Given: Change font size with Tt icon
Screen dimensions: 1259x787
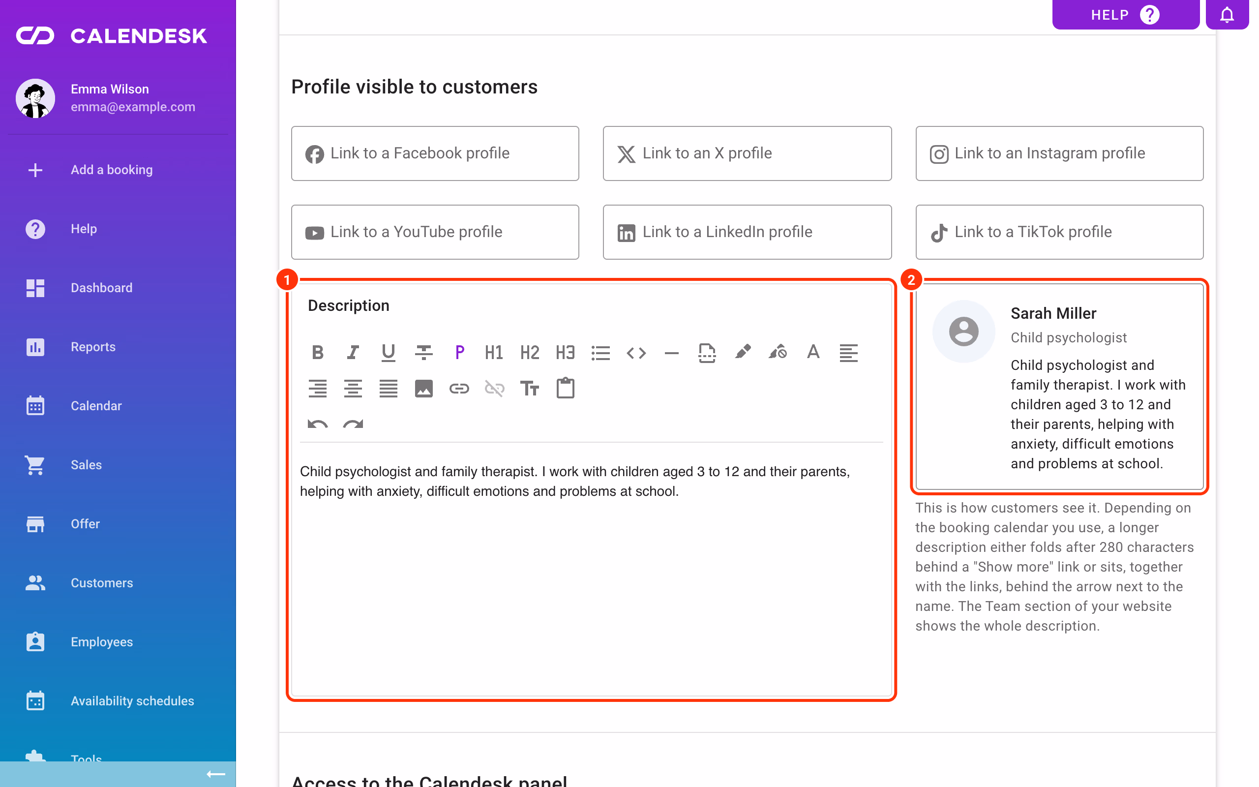Looking at the screenshot, I should (x=530, y=388).
